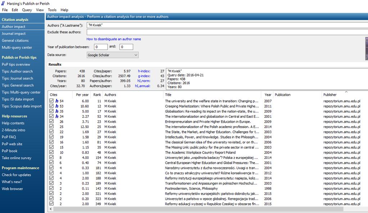Click the disambiguate author name link

point(114,39)
